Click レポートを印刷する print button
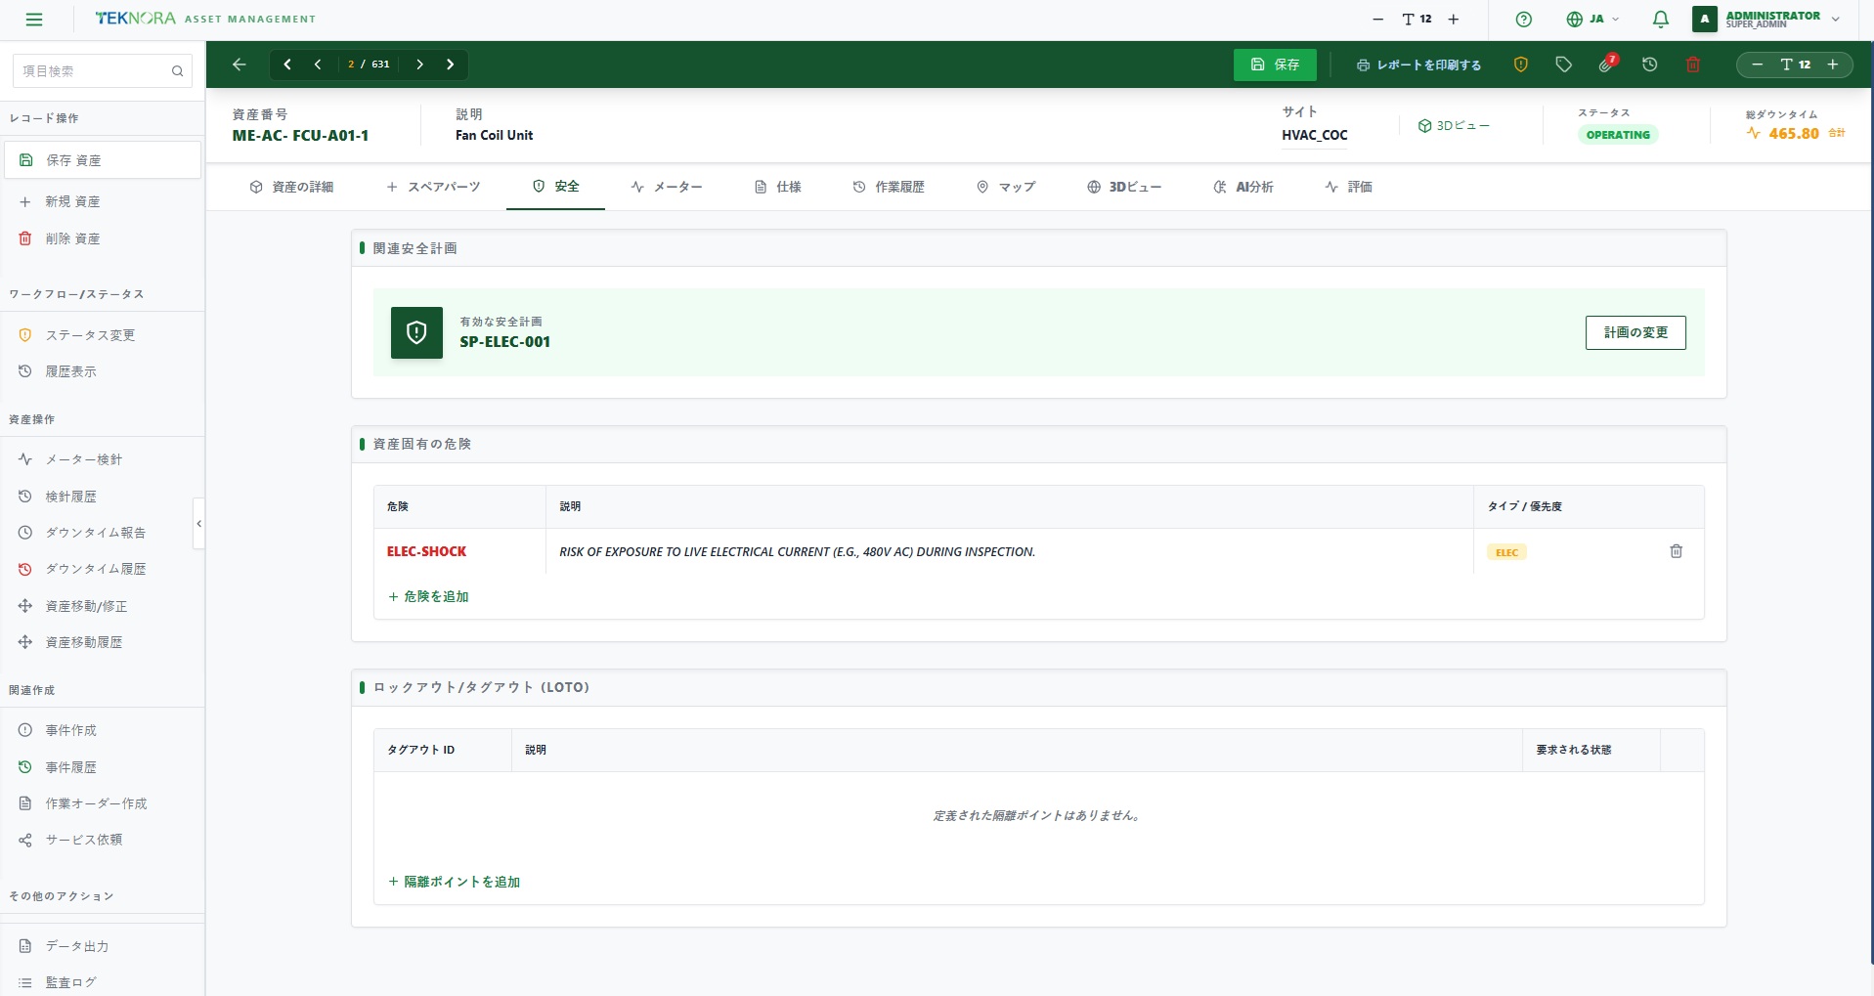The height and width of the screenshot is (996, 1874). [1418, 65]
